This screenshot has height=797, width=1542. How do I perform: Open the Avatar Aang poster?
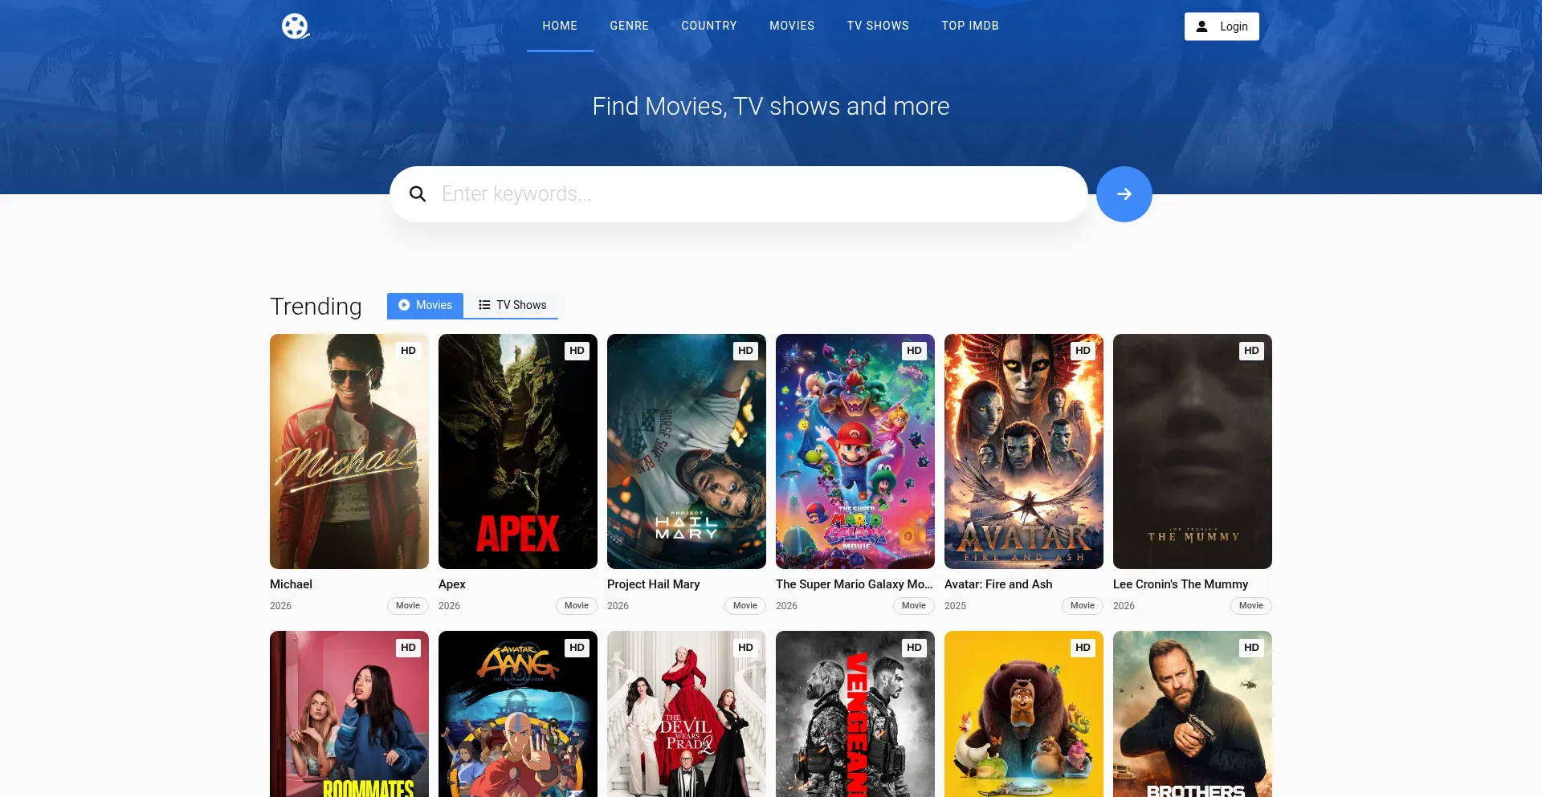coord(518,714)
